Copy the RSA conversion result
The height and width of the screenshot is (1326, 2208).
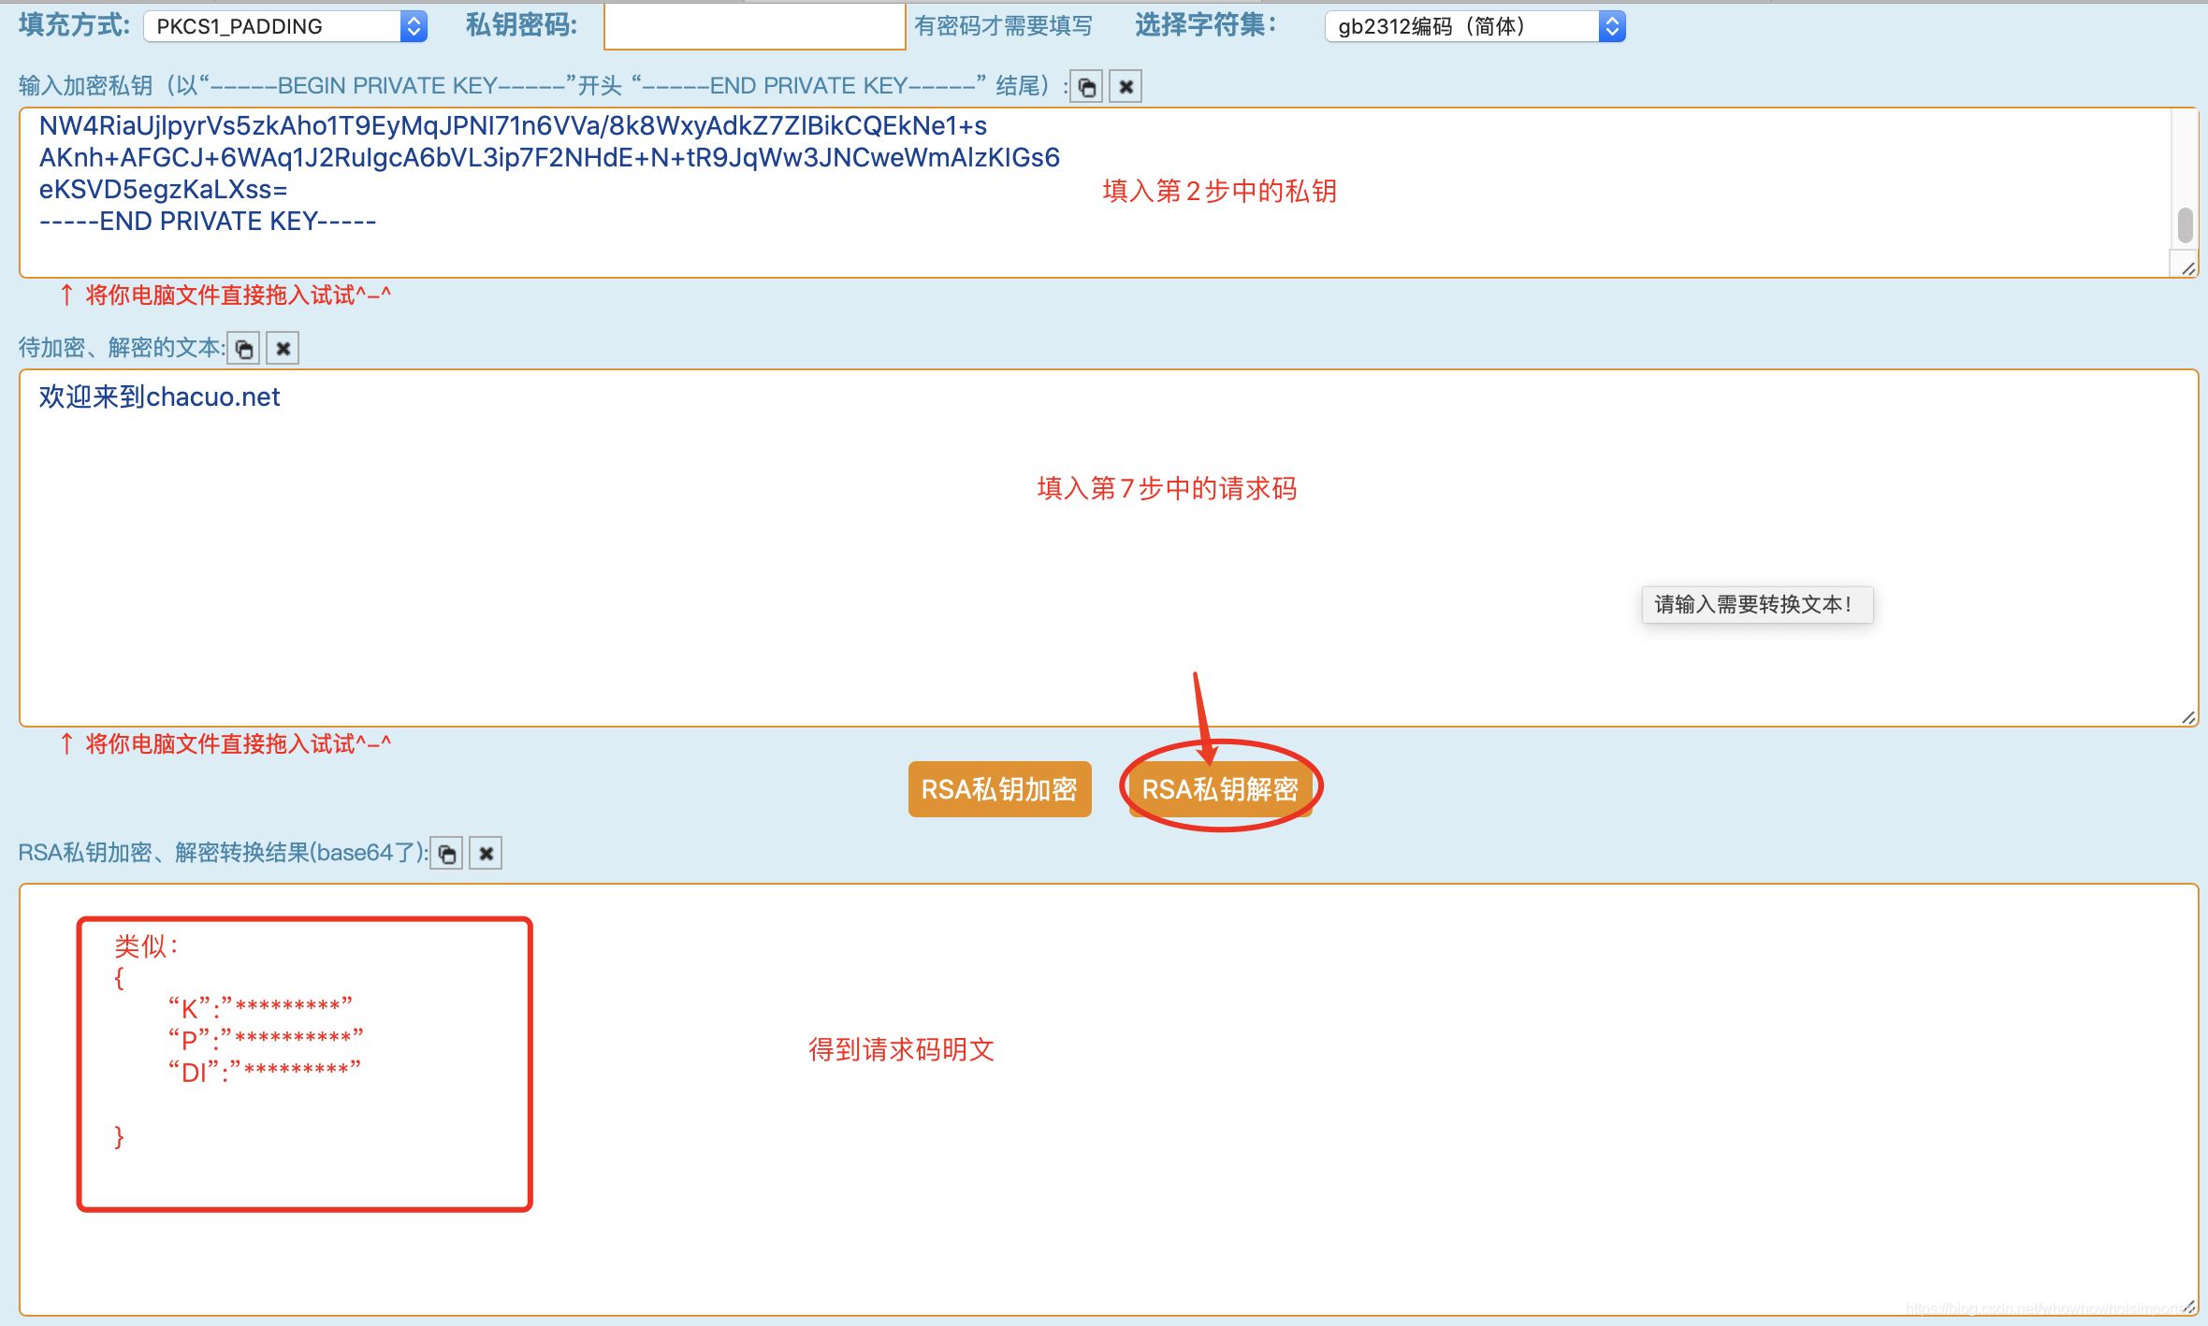[447, 853]
